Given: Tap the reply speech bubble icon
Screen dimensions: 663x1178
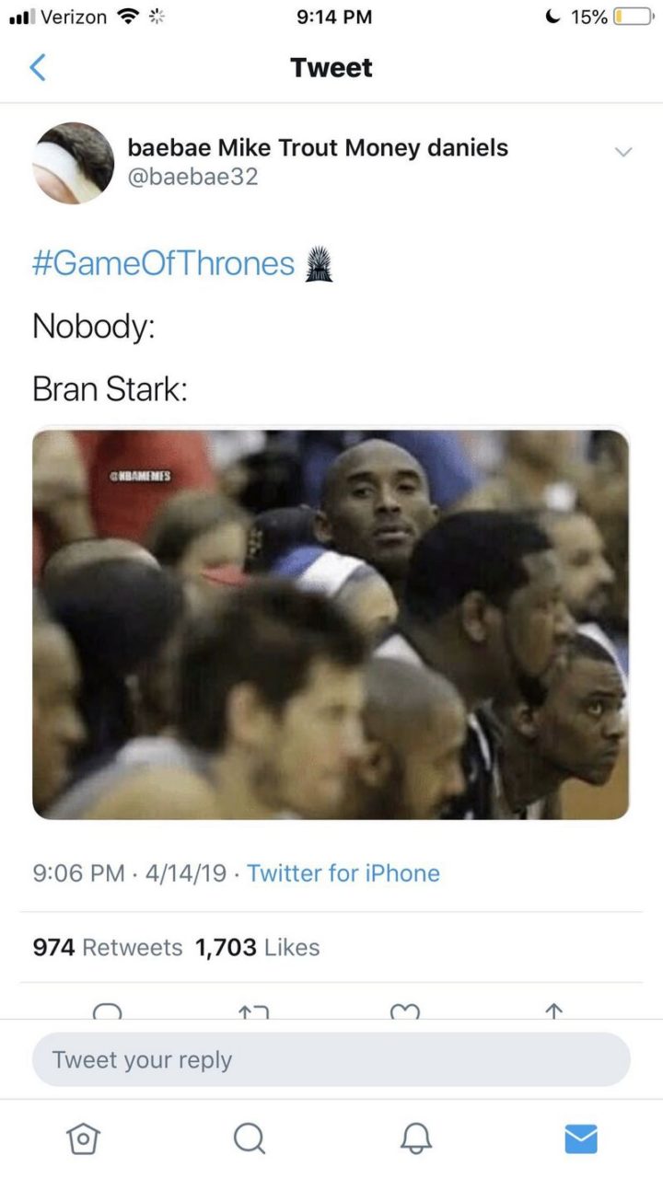Looking at the screenshot, I should (x=108, y=1011).
